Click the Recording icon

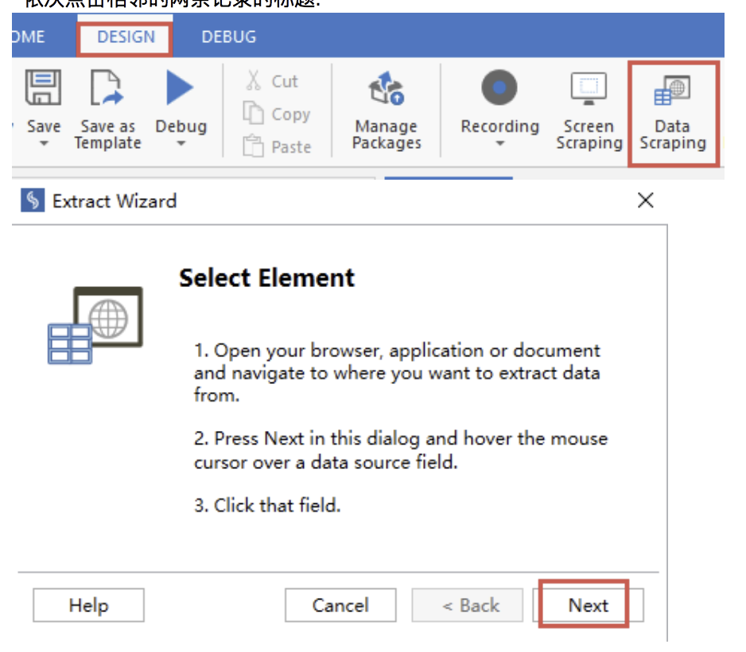[x=499, y=87]
